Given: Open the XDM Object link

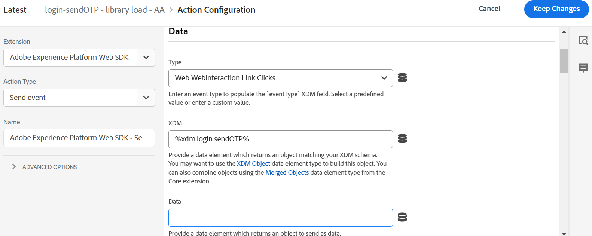Looking at the screenshot, I should click(253, 163).
